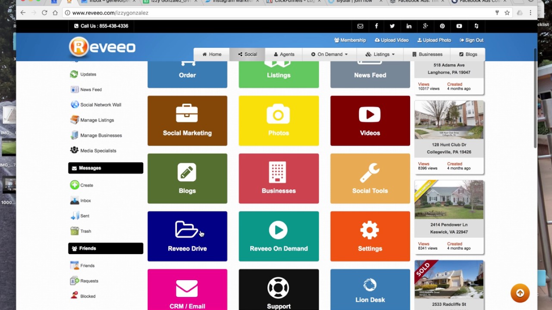Open Chrome's three-dot menu
The image size is (552, 310).
click(530, 13)
